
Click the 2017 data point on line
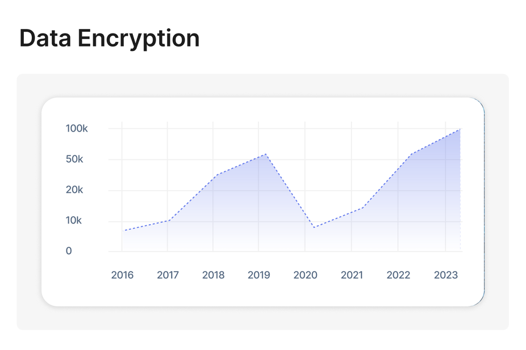[x=170, y=220]
